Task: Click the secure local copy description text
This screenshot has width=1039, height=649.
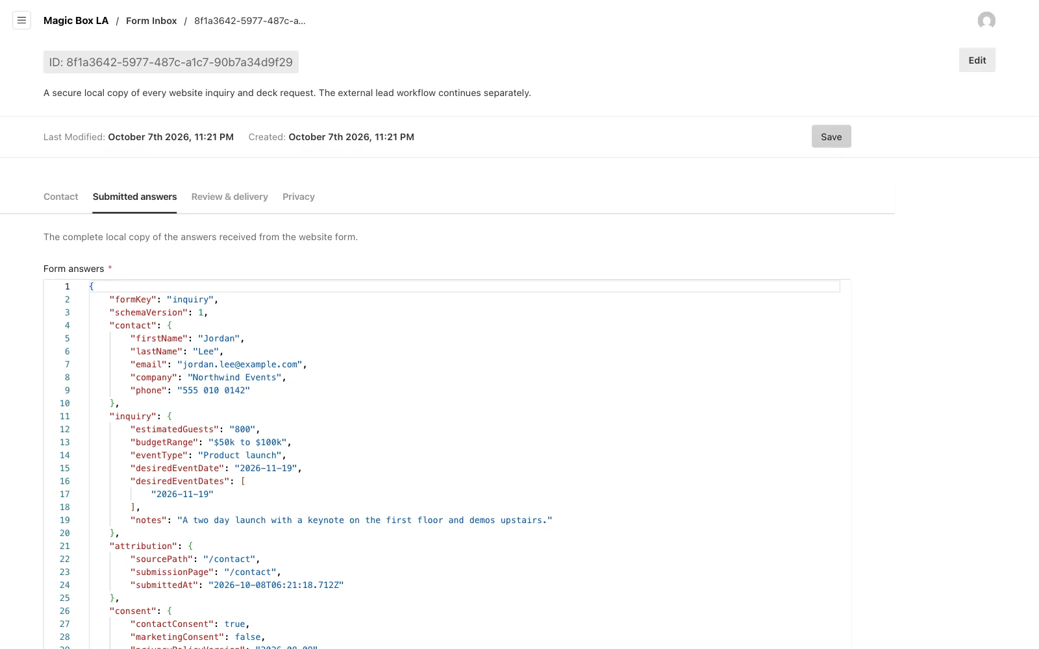Action: tap(287, 93)
